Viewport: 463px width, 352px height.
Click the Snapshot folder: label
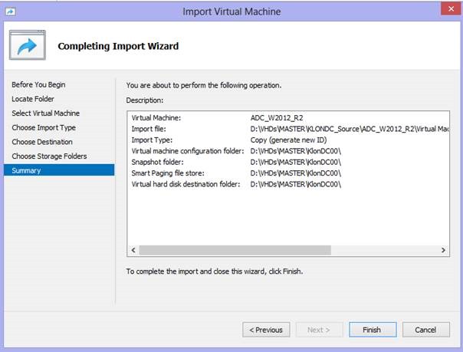(x=157, y=162)
